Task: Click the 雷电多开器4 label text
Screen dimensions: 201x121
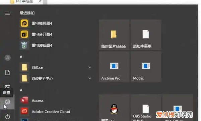Action: 42,34
